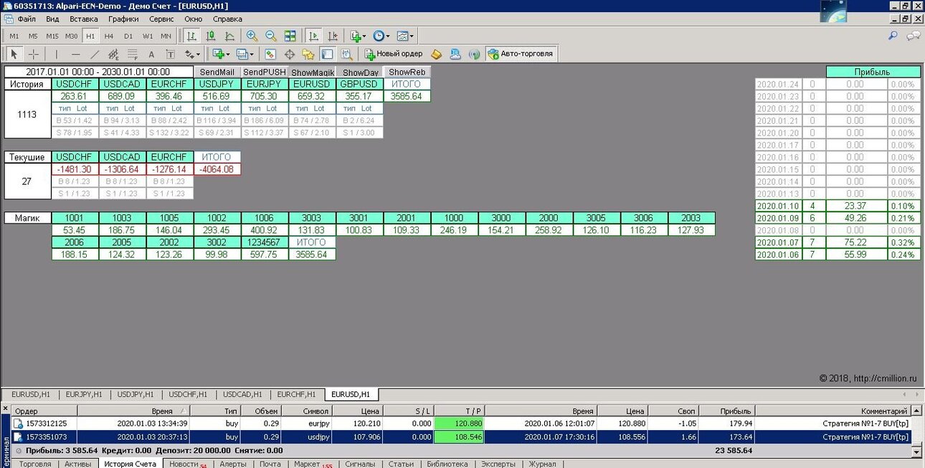Toggle the Navigator window star icon
The width and height of the screenshot is (925, 468).
[x=308, y=54]
